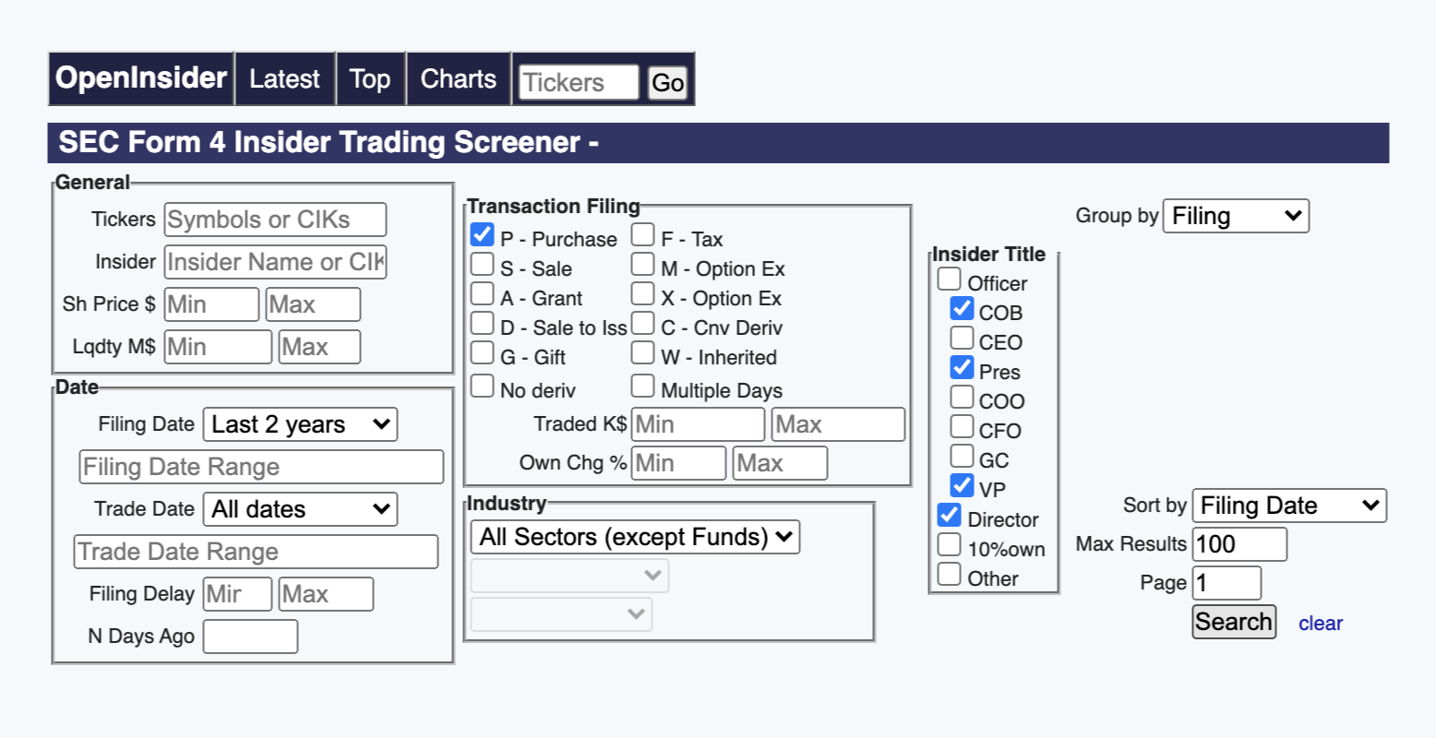Uncheck the COB checkbox
This screenshot has width=1436, height=738.
[x=963, y=308]
